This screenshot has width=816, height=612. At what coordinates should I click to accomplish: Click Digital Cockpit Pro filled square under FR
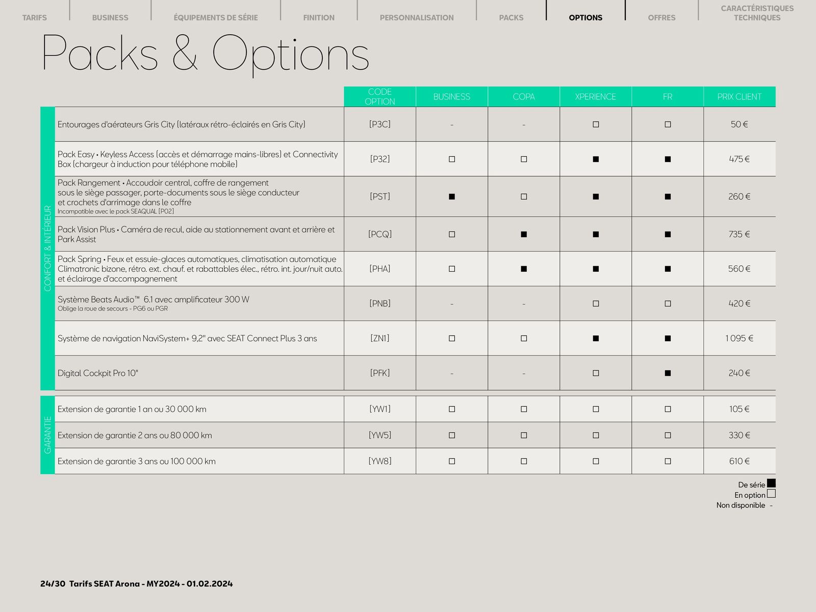(668, 373)
